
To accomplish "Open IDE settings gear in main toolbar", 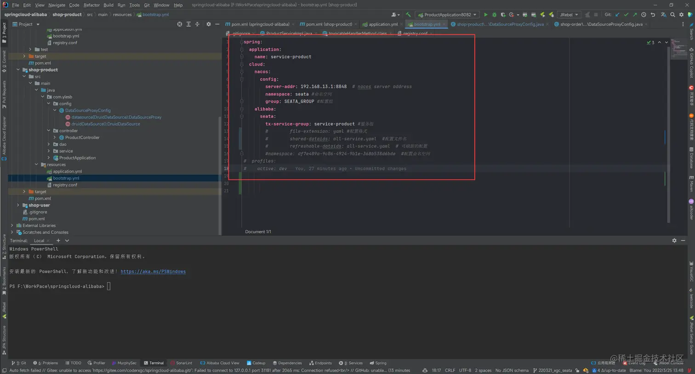I will coord(681,15).
